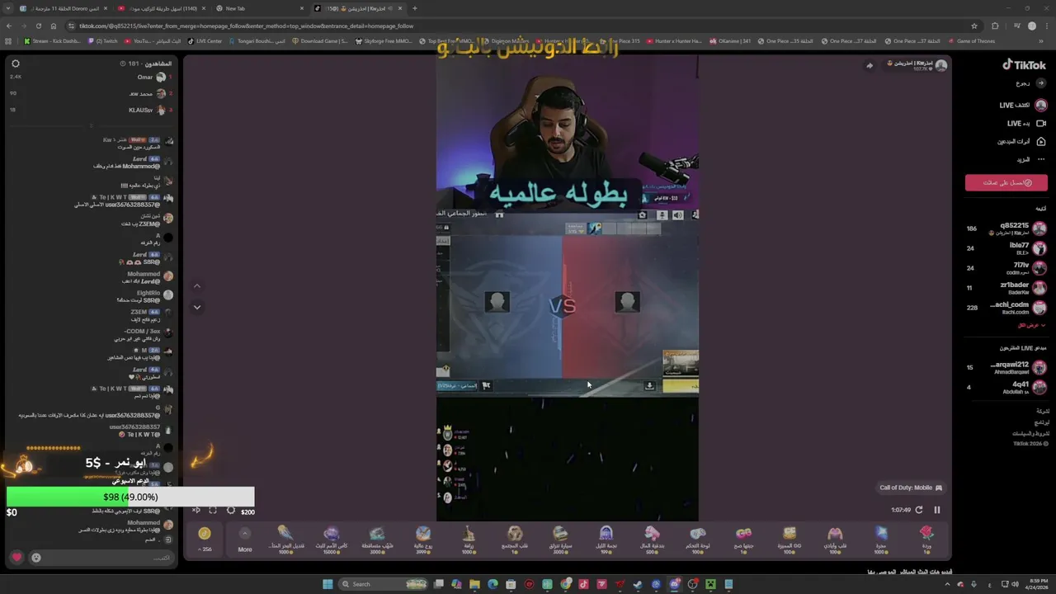Click the TikTok logo in sidebar

click(1024, 65)
